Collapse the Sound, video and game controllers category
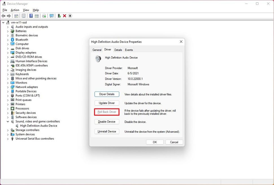This screenshot has width=274, height=185. [8, 121]
